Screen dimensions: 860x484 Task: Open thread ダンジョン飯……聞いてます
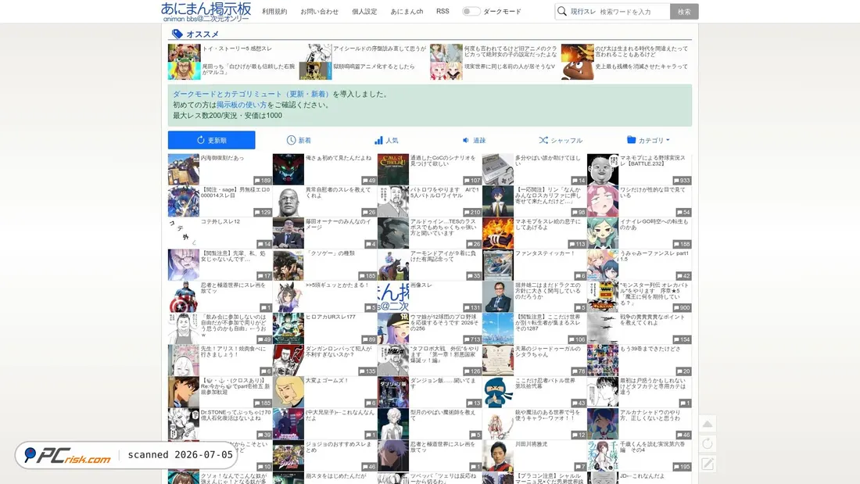tap(443, 384)
